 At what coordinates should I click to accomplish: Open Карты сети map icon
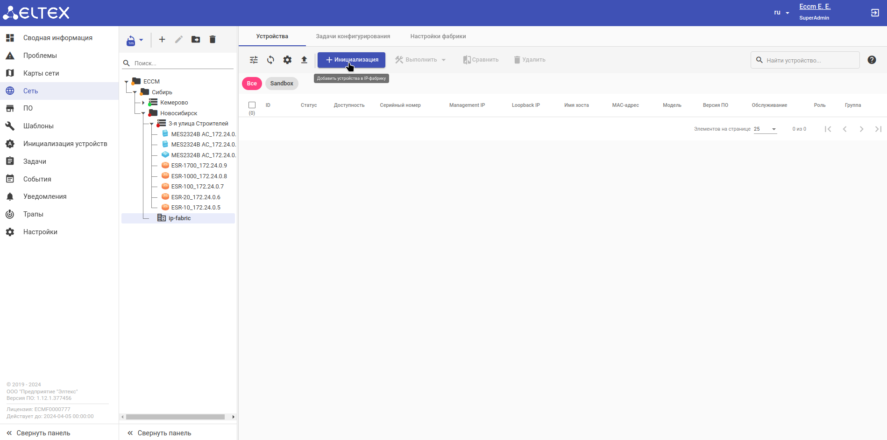coord(10,73)
